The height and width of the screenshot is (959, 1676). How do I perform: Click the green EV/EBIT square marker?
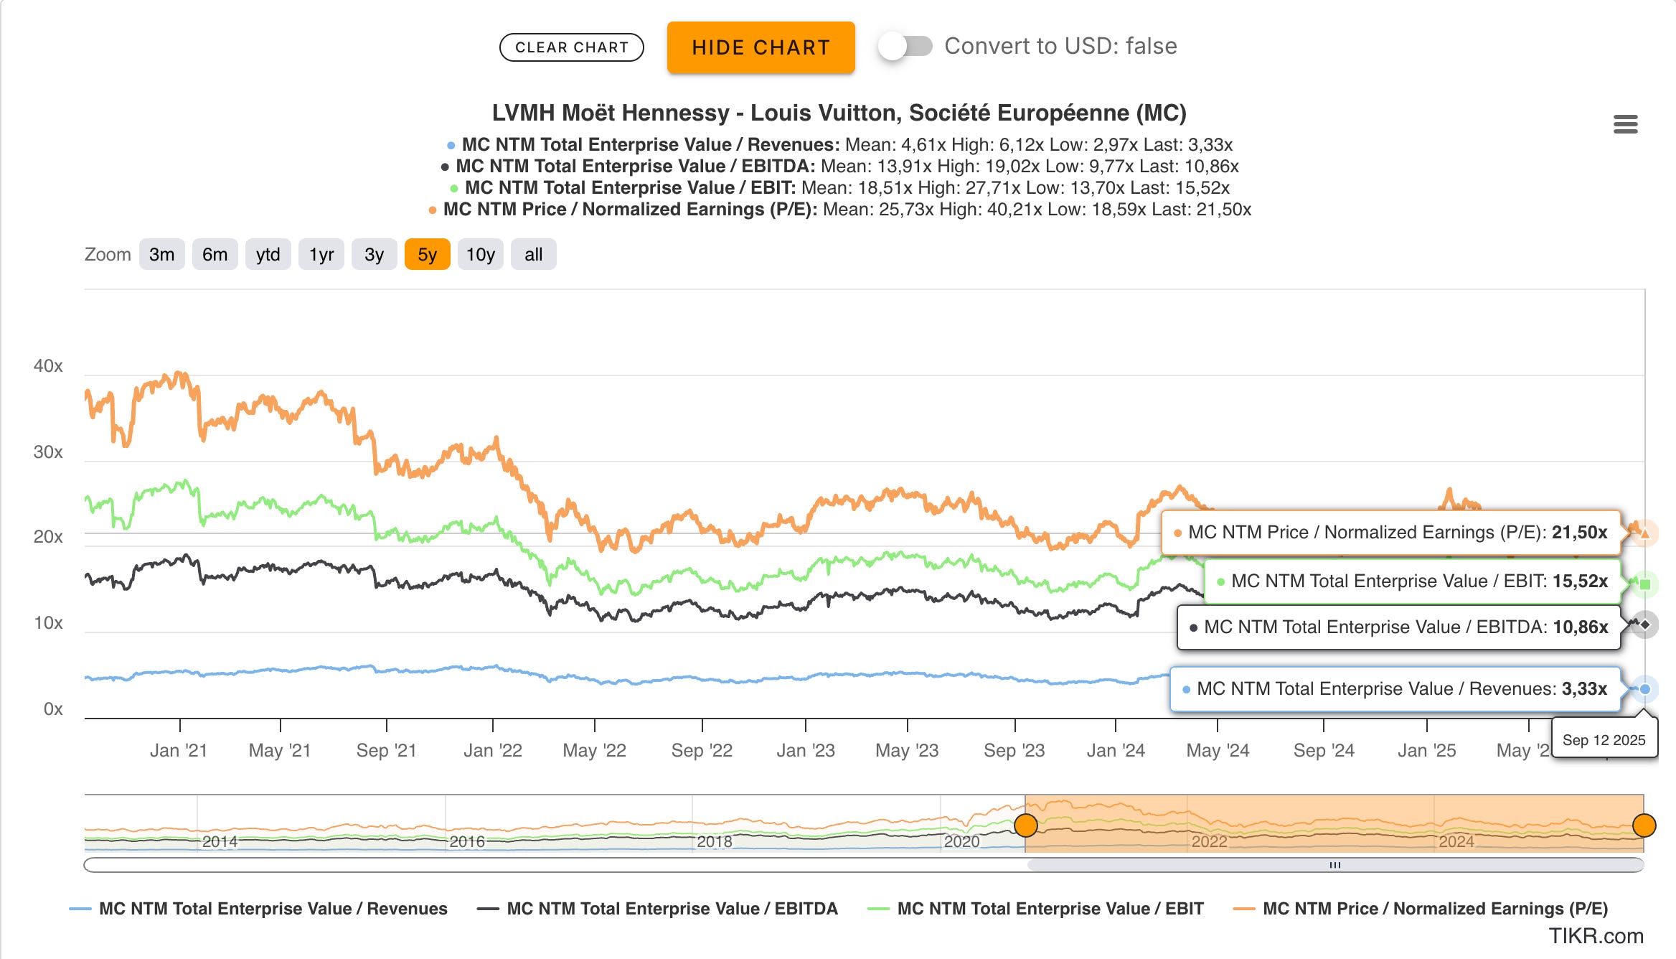pyautogui.click(x=1645, y=584)
